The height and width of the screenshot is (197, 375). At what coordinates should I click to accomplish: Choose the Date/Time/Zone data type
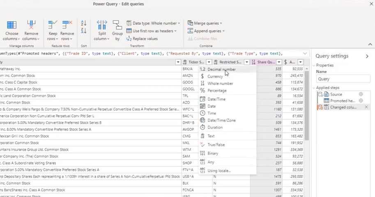coord(228,120)
